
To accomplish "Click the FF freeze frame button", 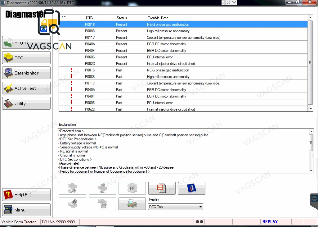I will pos(132,188).
